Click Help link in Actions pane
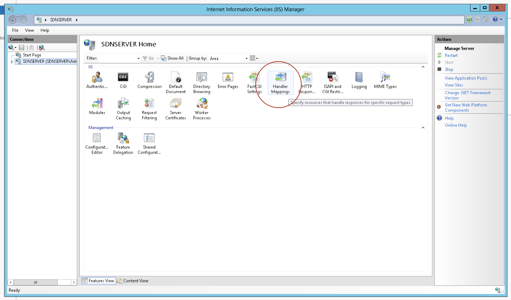 click(449, 118)
